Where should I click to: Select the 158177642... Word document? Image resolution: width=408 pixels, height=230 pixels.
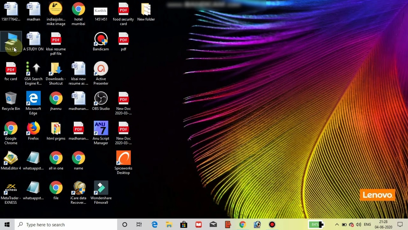(11, 12)
